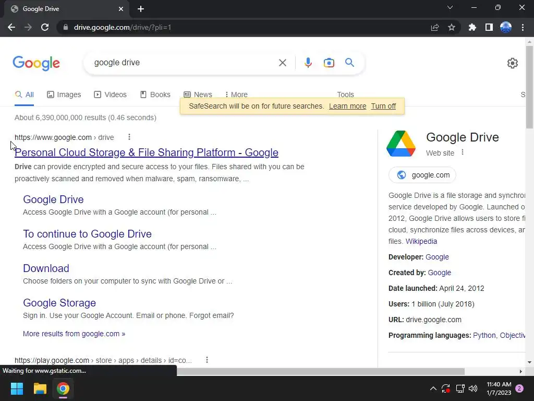Open the Windows Start menu

tap(17, 388)
